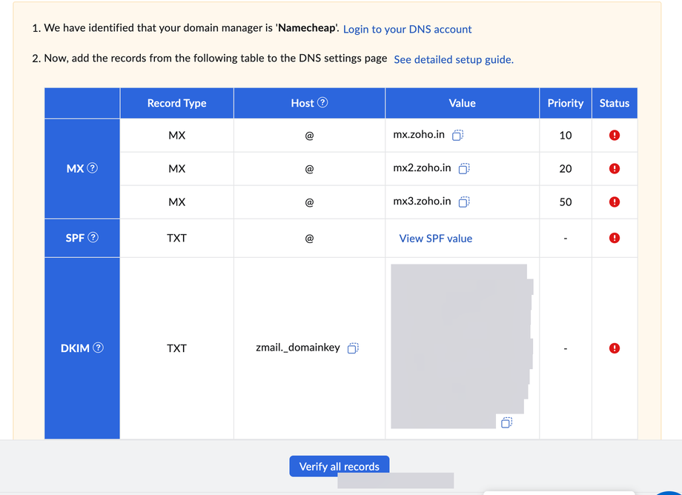Screen dimensions: 682x495
Task: Check error status for DKIM record
Action: [614, 348]
